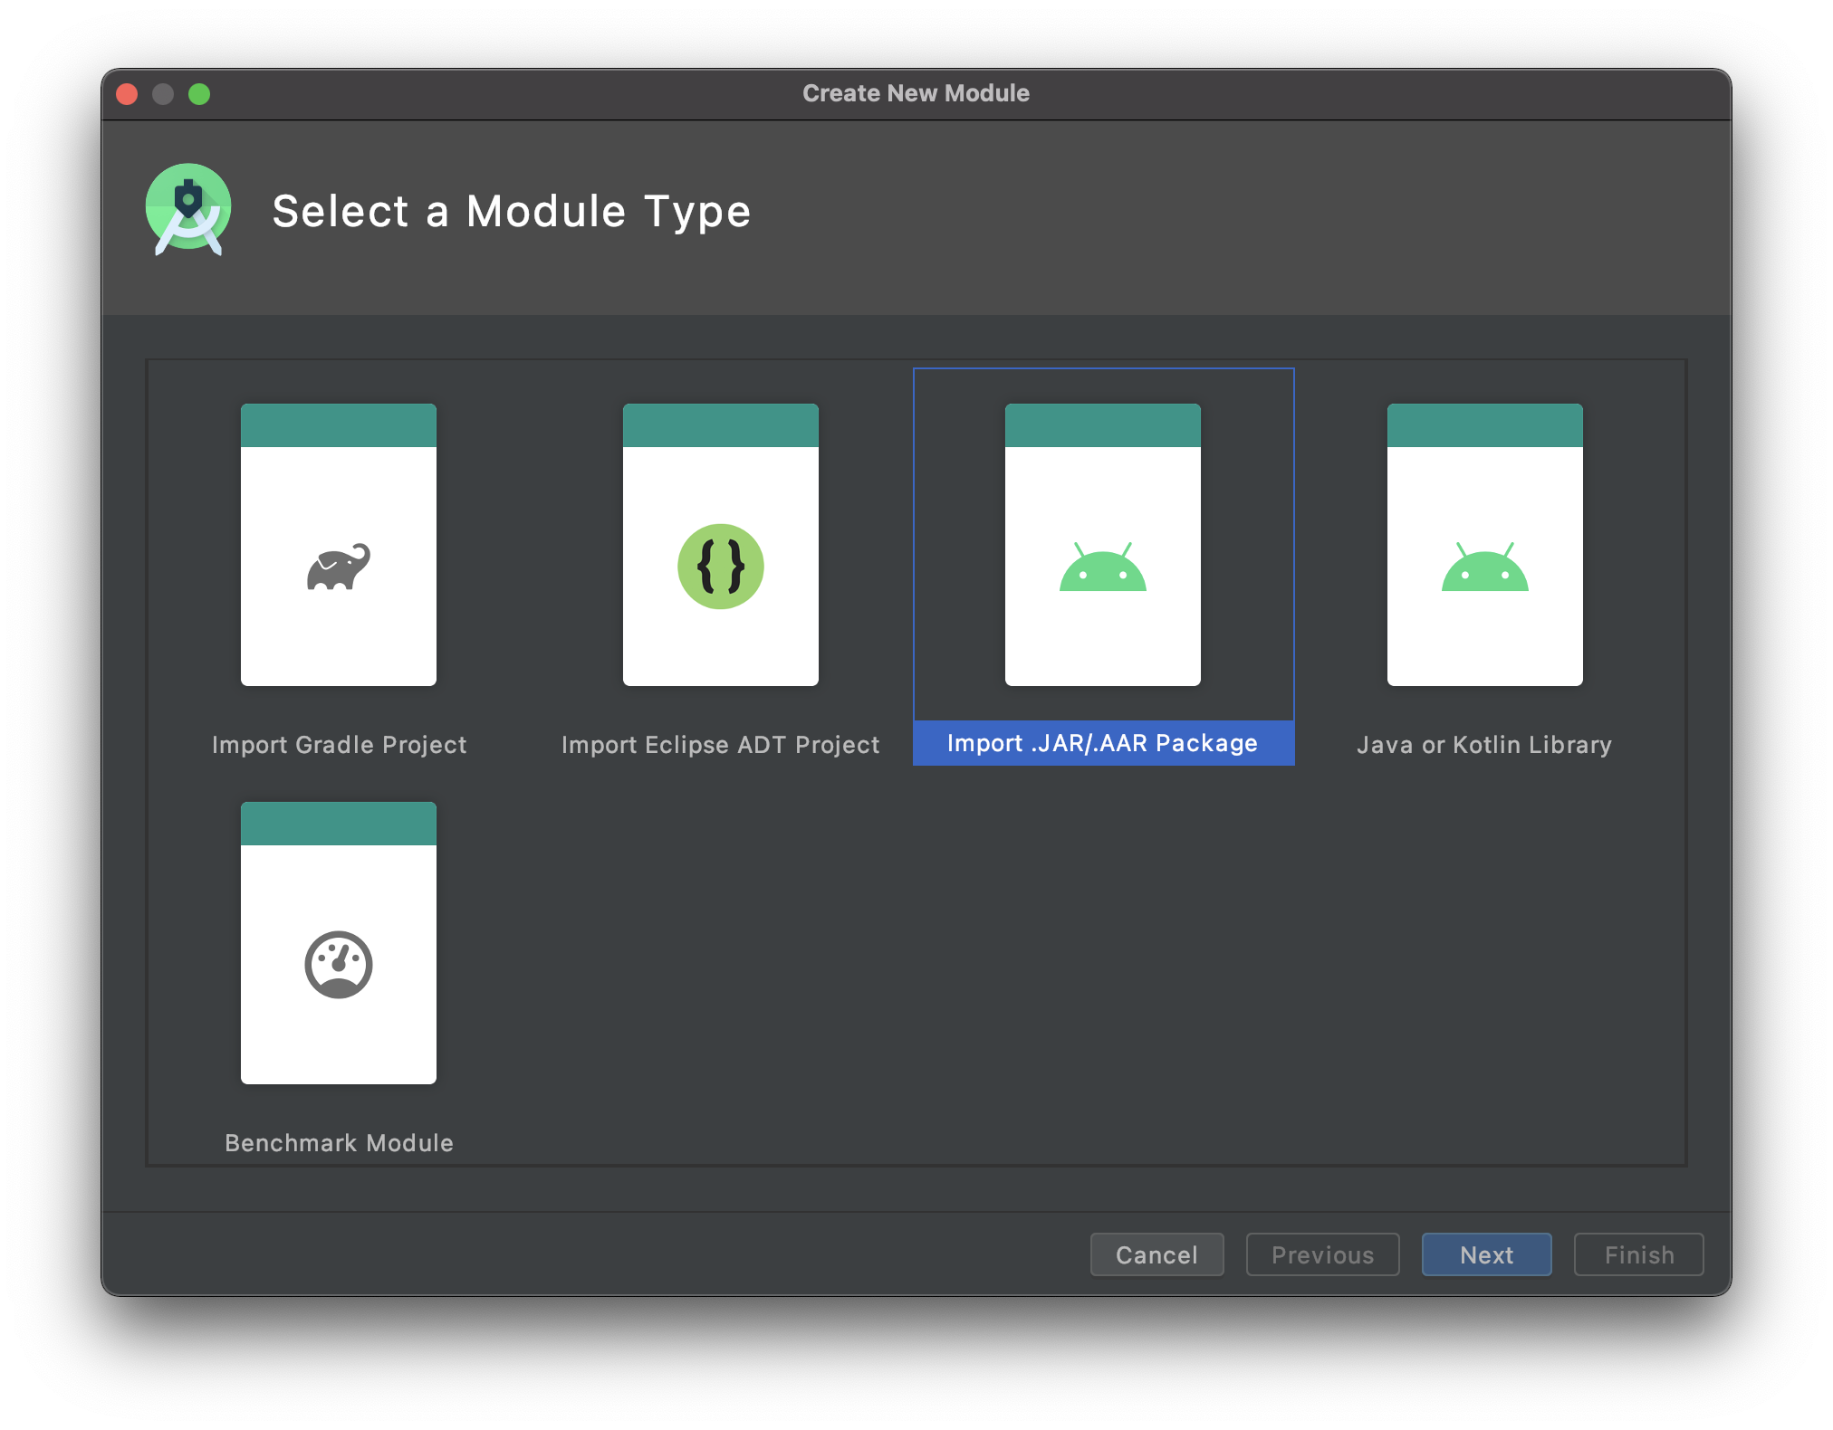
Task: Click the Previous button
Action: (x=1322, y=1254)
